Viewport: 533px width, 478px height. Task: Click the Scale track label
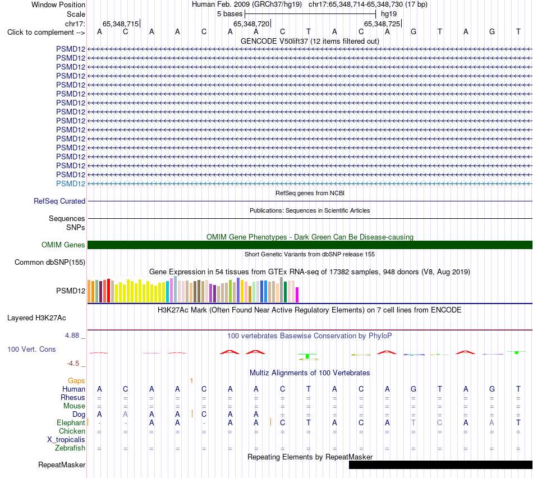(x=76, y=14)
